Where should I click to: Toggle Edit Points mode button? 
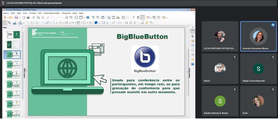tap(142, 23)
